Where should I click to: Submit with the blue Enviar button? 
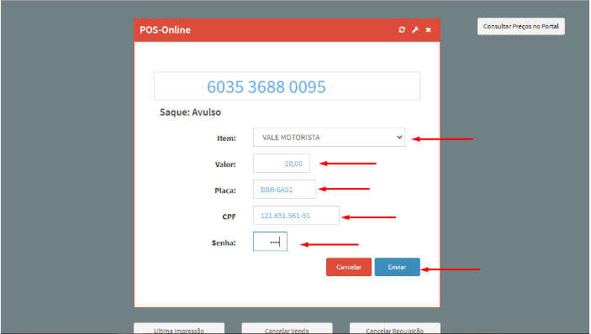pos(398,267)
